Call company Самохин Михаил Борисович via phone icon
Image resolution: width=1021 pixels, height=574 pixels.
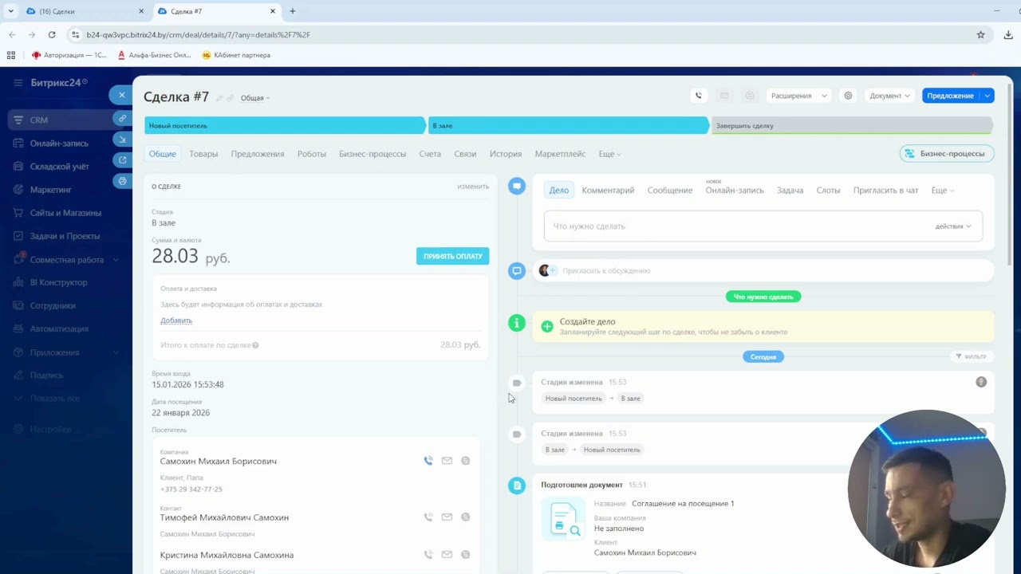coord(428,461)
